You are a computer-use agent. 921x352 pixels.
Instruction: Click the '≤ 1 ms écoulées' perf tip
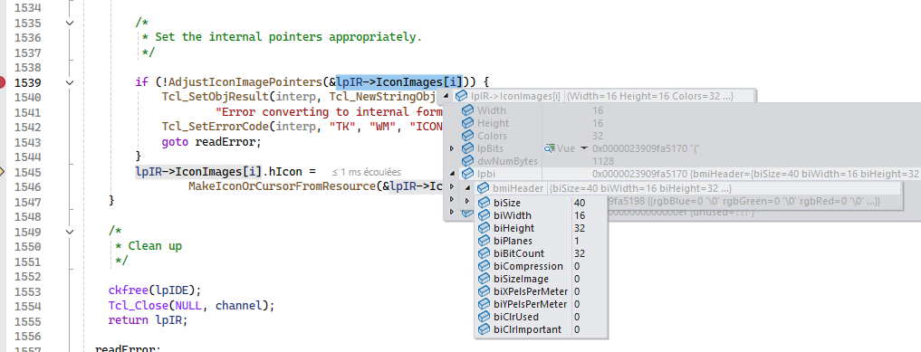(367, 172)
